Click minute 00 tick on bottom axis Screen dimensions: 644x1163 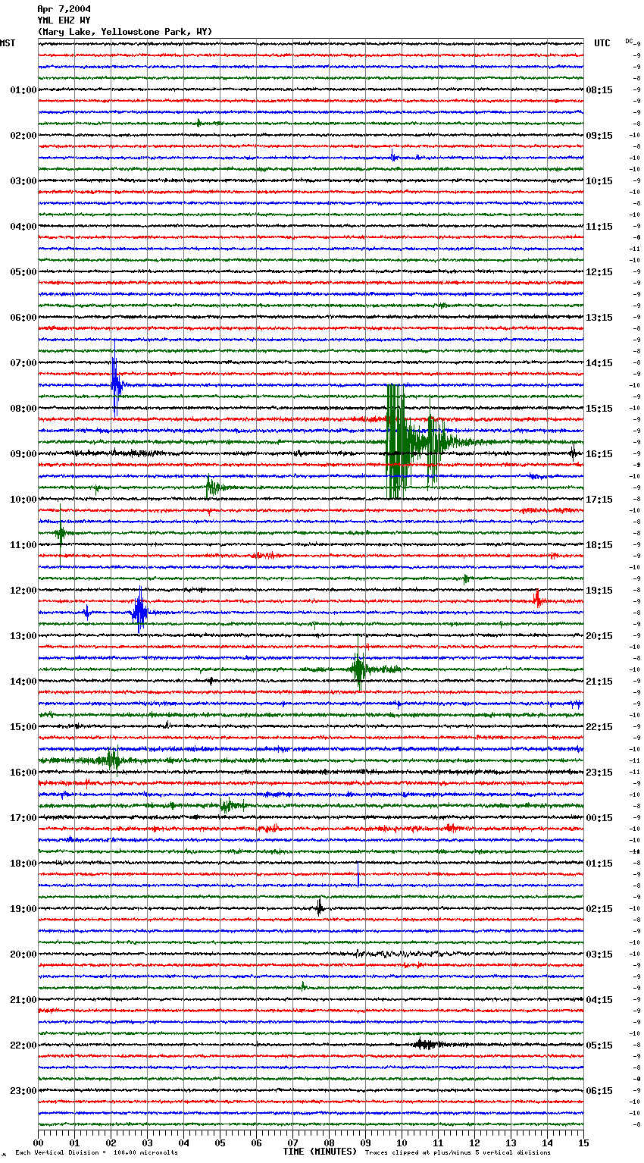[39, 1143]
